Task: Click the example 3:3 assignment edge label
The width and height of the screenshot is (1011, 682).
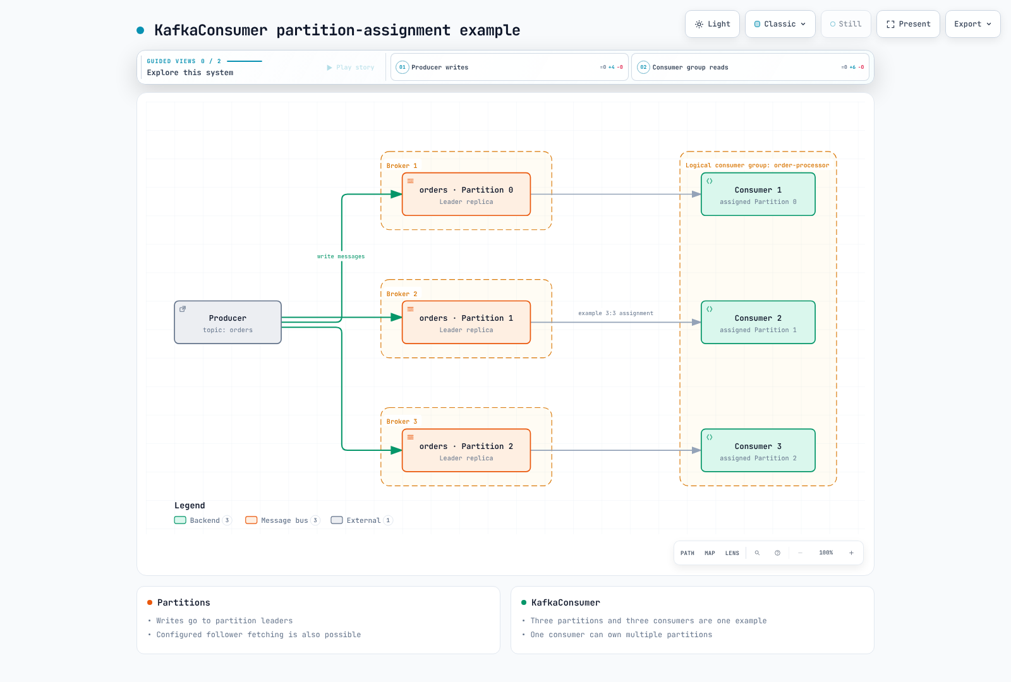Action: (615, 313)
